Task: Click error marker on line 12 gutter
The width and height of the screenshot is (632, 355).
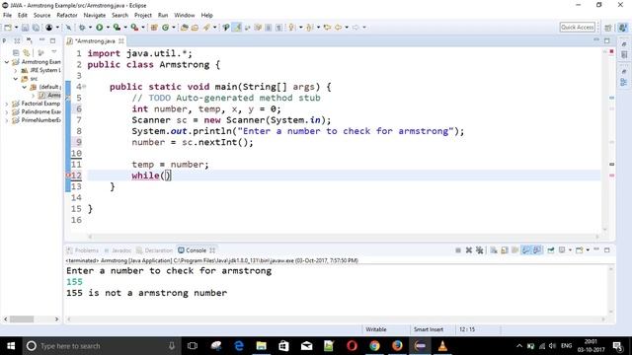Action: pos(68,176)
